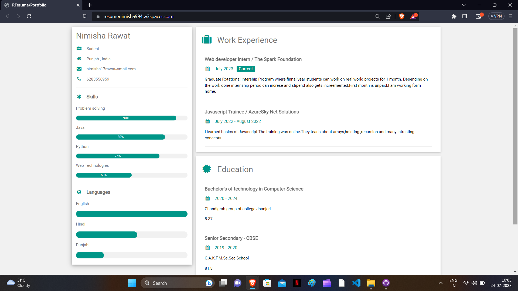
Task: Bookmark this page using the bookmark icon
Action: [84, 16]
